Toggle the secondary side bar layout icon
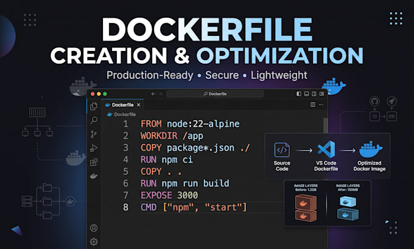414x249 pixels. (x=314, y=94)
